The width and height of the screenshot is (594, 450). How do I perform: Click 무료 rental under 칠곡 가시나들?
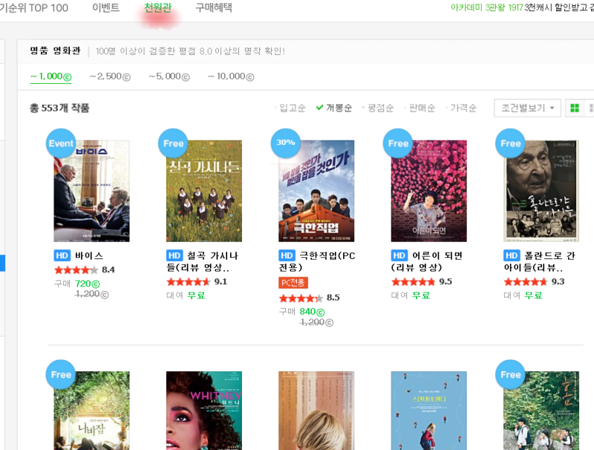(196, 296)
